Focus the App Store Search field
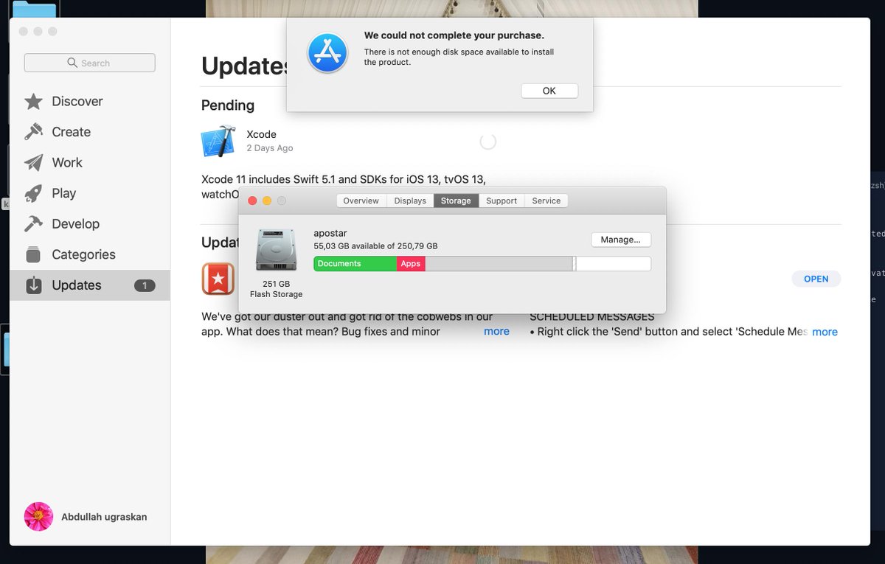Screen dimensions: 885x564 point(89,63)
